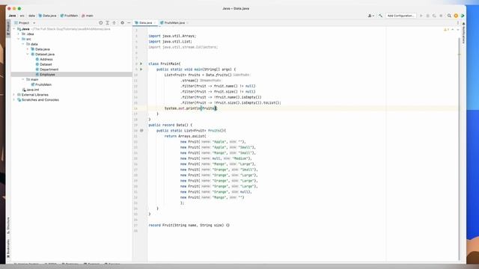The height and width of the screenshot is (269, 479).
Task: Click the Java breadcrumb in navigation bar
Action: pos(12,16)
